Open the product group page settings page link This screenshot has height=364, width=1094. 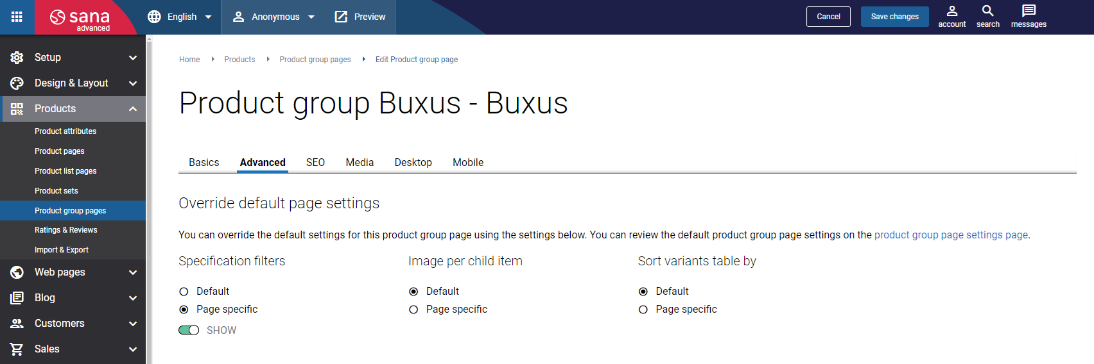pos(951,235)
